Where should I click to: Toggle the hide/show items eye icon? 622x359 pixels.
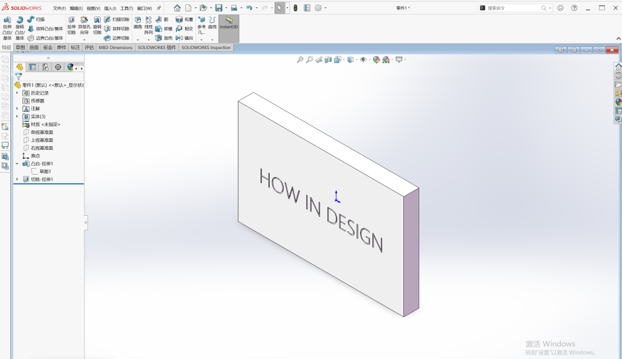pyautogui.click(x=363, y=59)
